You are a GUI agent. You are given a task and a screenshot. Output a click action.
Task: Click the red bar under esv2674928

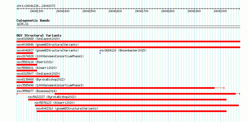click(27, 59)
